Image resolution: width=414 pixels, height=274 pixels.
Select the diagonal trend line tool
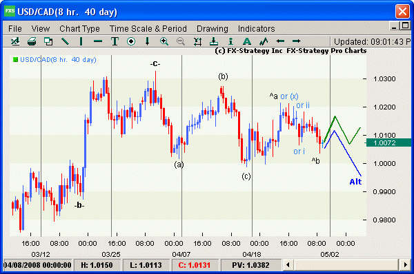65,41
